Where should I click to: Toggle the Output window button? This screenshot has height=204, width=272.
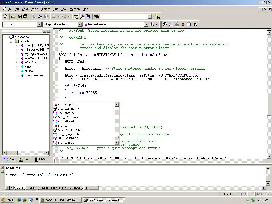[82, 16]
